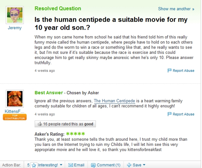Click the 16 people rated good button
Viewport: 202px width, 168px height.
pyautogui.click(x=66, y=124)
